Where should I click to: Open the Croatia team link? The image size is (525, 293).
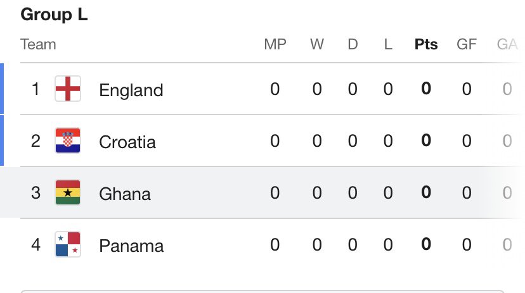[127, 141]
